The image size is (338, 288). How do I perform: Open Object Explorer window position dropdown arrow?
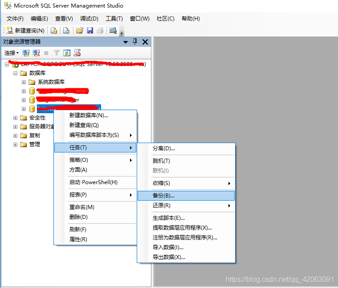[x=126, y=42]
